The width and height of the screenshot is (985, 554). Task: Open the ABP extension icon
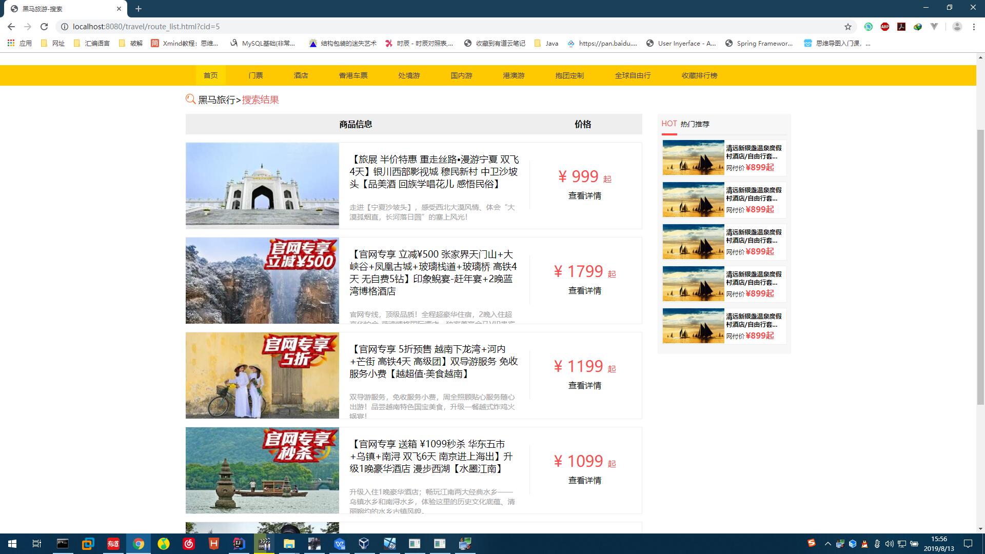[885, 27]
